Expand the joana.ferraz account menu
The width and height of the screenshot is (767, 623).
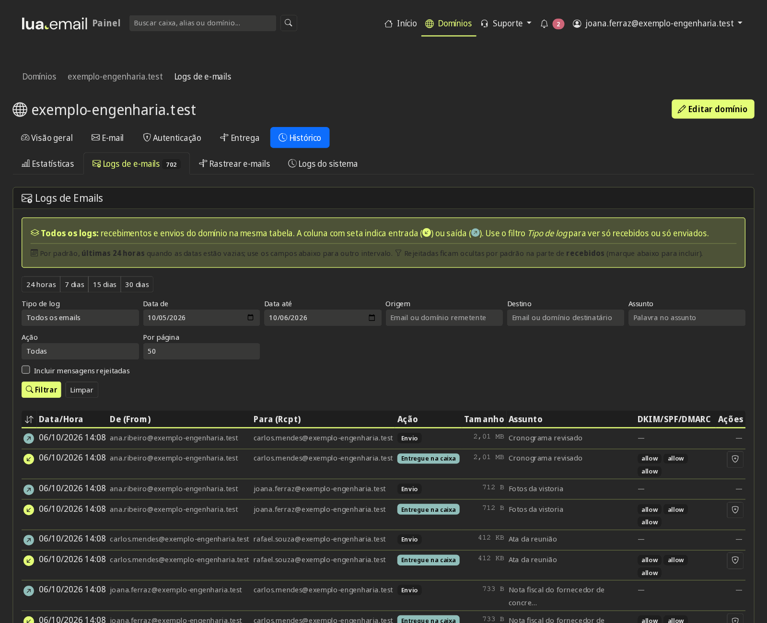657,23
